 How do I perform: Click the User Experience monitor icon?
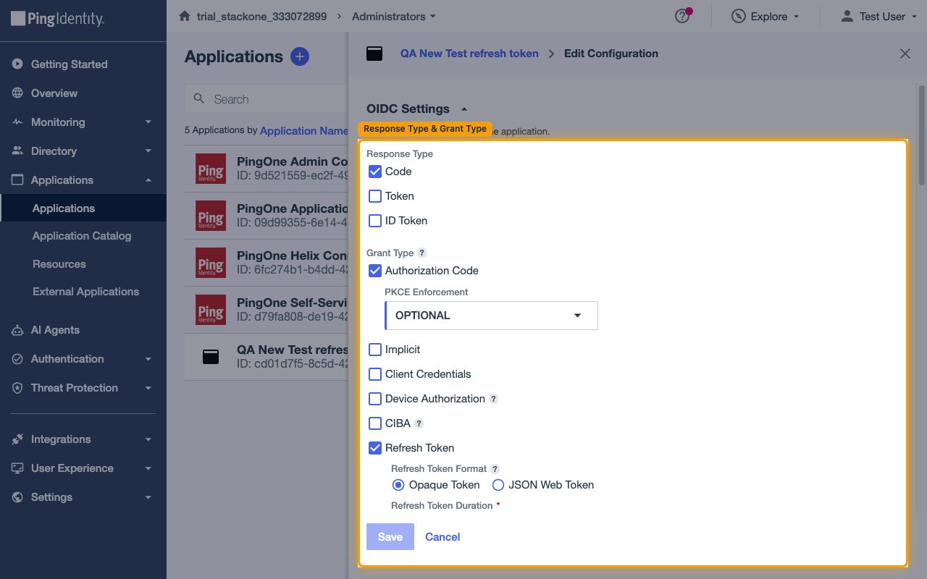point(17,468)
